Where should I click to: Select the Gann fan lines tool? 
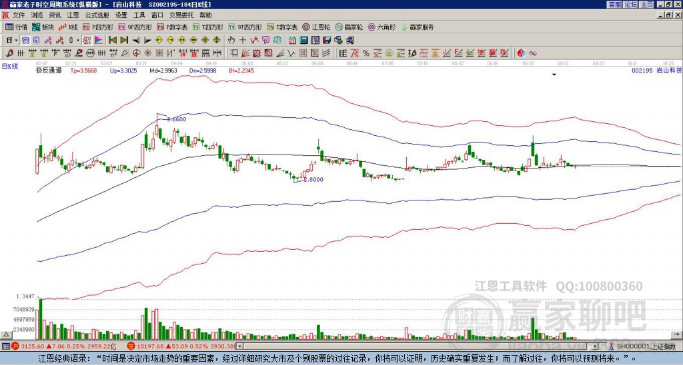pyautogui.click(x=245, y=53)
